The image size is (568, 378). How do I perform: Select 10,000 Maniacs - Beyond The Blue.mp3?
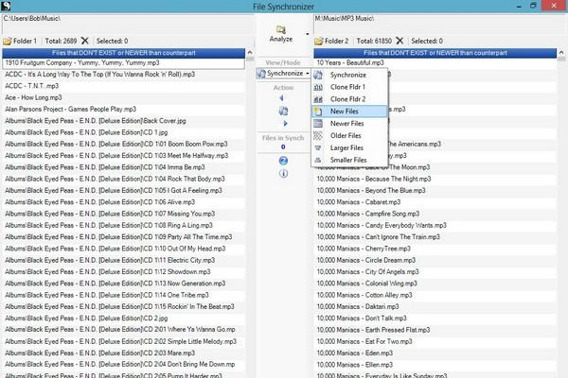[x=435, y=191]
